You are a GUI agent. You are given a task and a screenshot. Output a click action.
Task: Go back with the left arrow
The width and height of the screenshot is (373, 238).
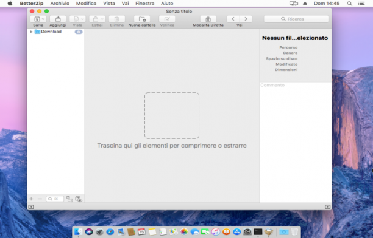click(x=233, y=19)
